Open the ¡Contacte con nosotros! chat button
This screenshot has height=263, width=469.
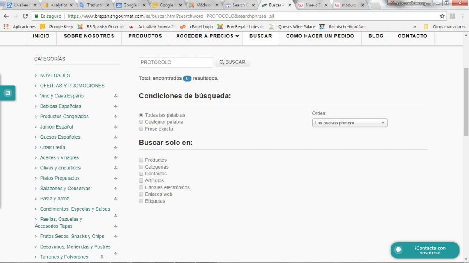pyautogui.click(x=425, y=251)
